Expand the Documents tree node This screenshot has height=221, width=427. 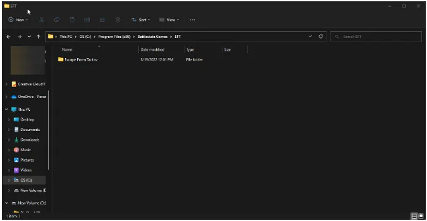point(9,130)
